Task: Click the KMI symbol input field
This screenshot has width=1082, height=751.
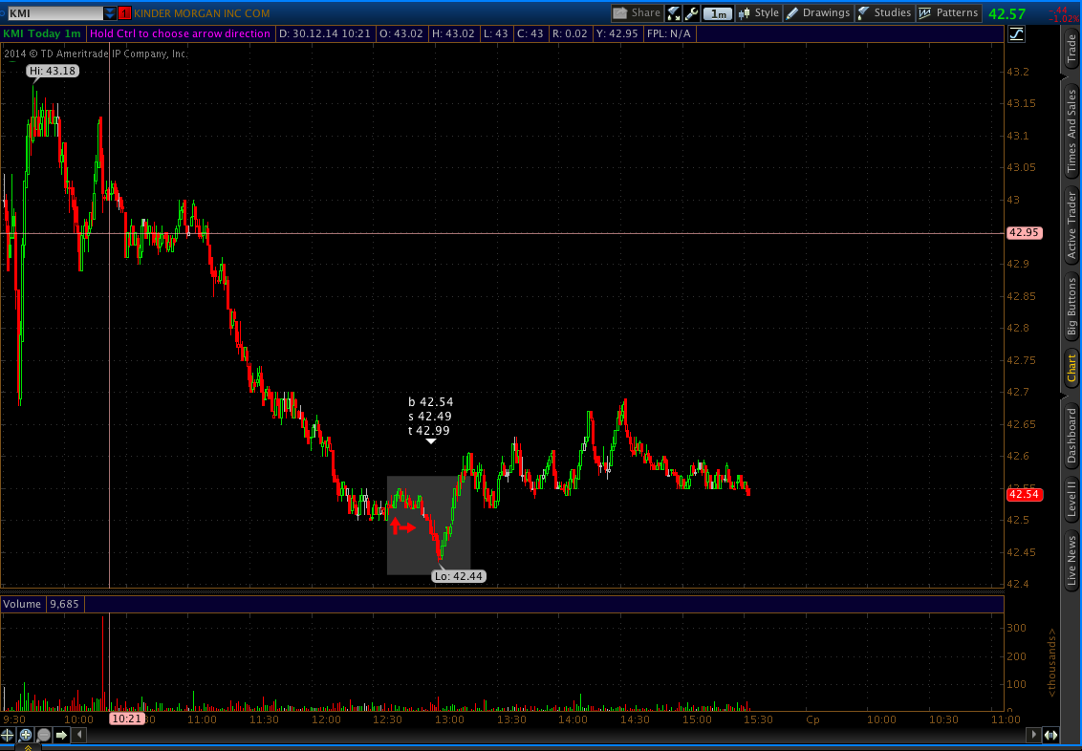Action: pos(54,13)
